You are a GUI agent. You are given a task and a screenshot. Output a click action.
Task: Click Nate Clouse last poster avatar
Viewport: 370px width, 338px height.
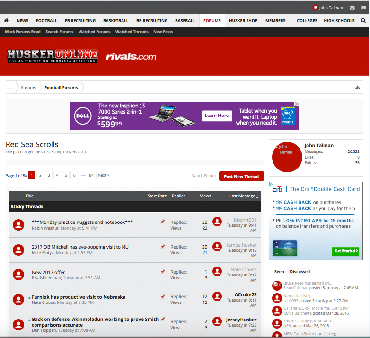click(217, 271)
